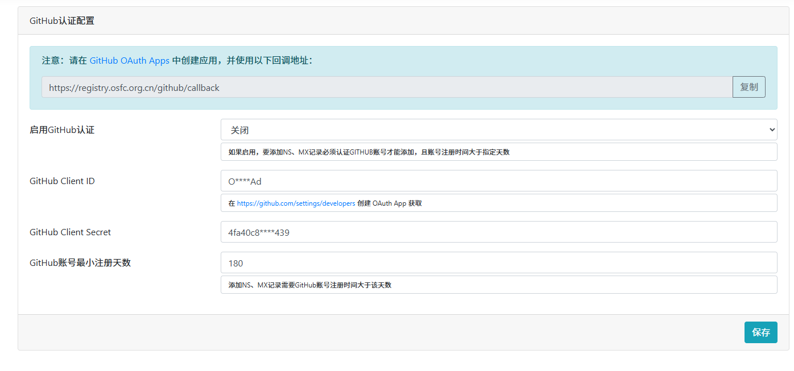This screenshot has width=794, height=371.
Task: Click the 启用GitHub认证 label
Action: (62, 130)
